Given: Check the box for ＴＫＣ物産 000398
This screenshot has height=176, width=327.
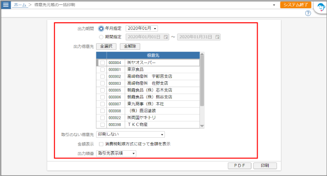Looking at the screenshot, I should coord(102,125).
